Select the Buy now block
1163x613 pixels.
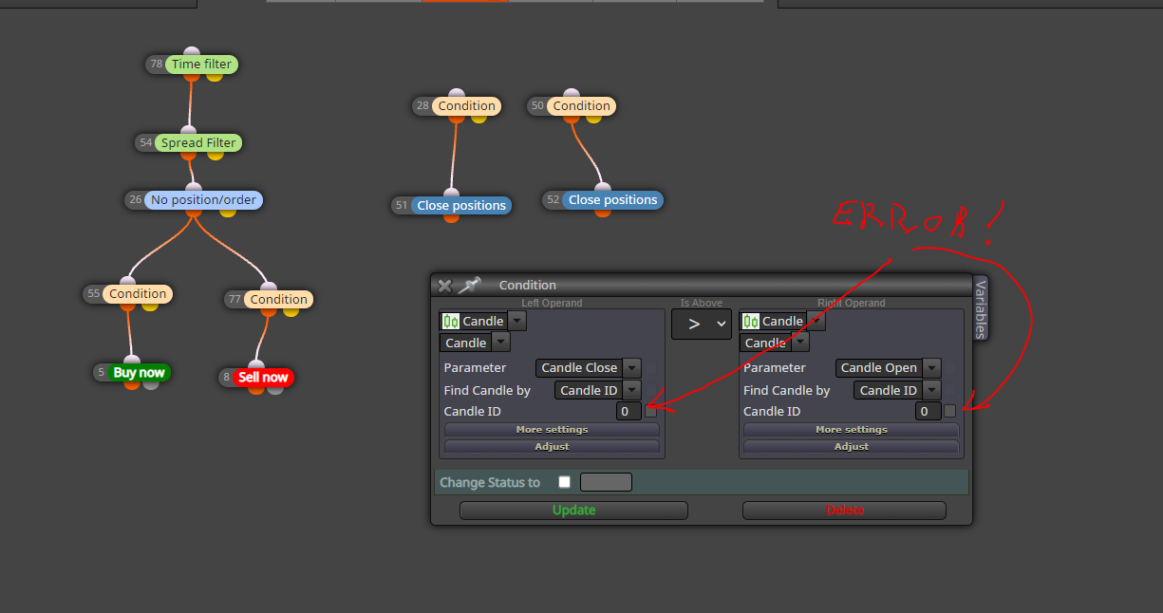(139, 373)
